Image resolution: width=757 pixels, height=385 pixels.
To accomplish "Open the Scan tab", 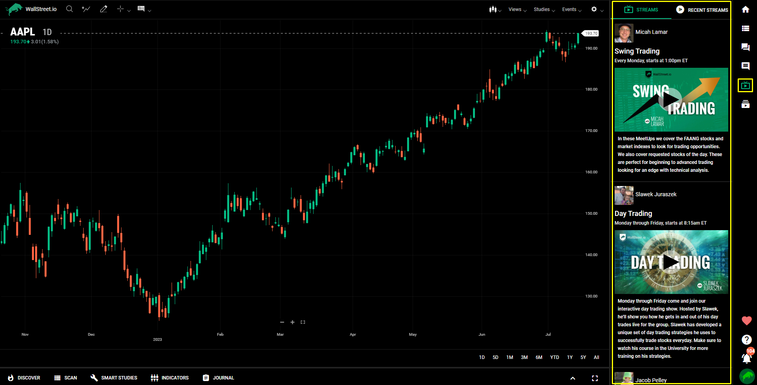I will 65,378.
